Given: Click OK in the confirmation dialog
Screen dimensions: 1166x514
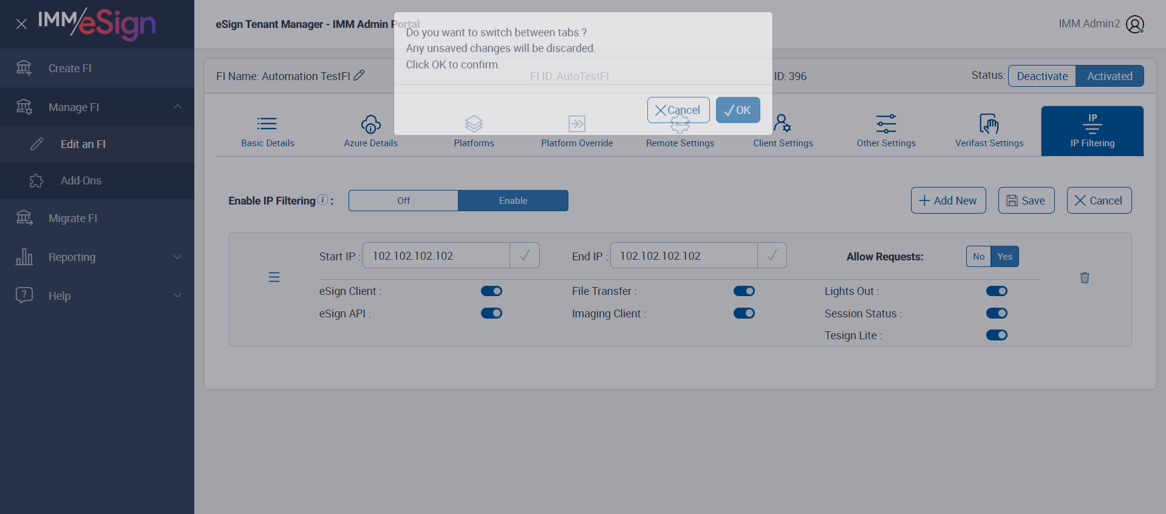Looking at the screenshot, I should tap(738, 110).
